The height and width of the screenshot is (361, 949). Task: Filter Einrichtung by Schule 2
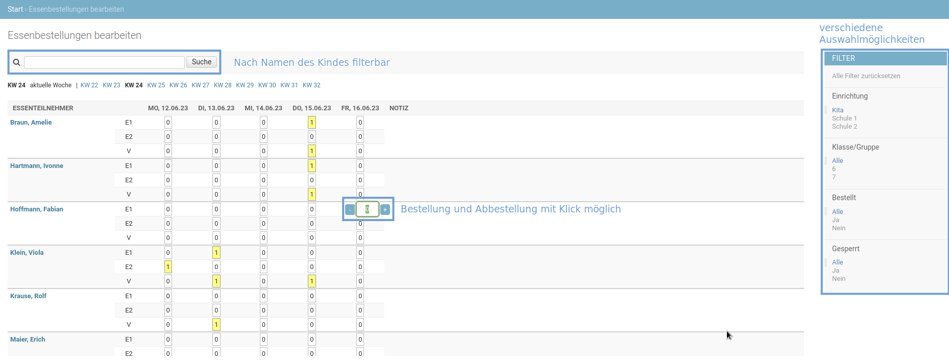(x=844, y=127)
